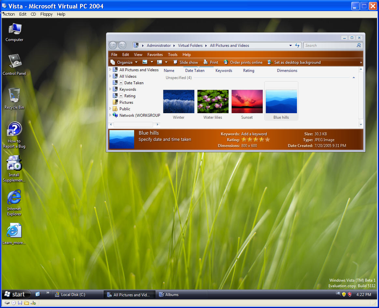Collapse the Unspecified (4) group

click(x=354, y=77)
